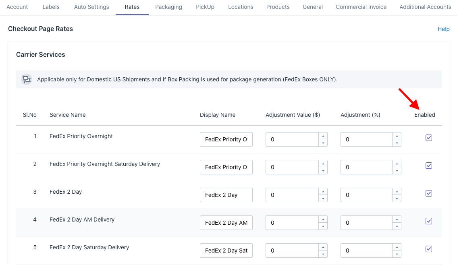Open the Additional Accounts tab
Viewport: 457px width, 265px height.
[425, 7]
